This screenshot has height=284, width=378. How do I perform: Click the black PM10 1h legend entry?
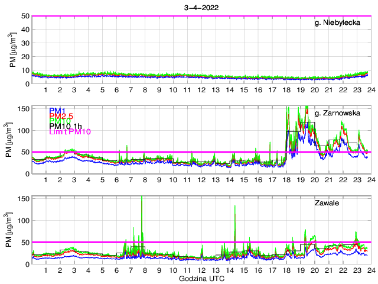click(x=66, y=131)
